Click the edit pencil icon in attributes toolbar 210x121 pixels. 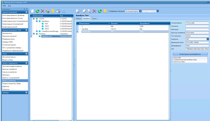(84, 11)
